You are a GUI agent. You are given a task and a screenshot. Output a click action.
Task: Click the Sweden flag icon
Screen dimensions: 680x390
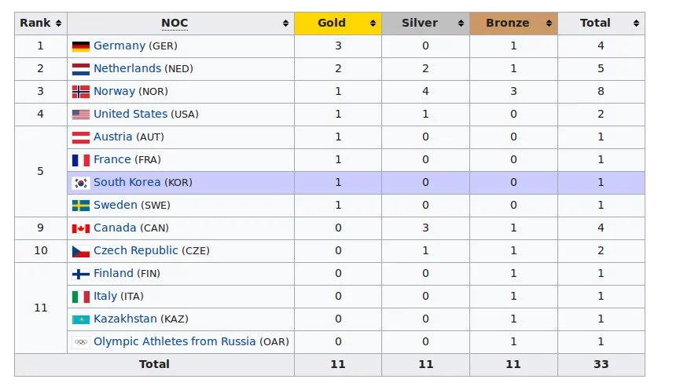[80, 206]
